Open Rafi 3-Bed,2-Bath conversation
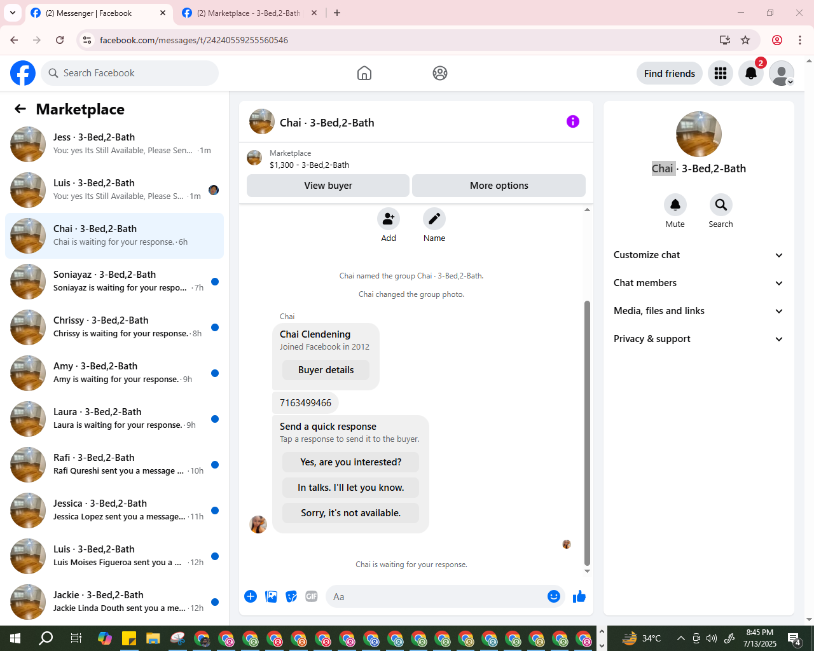Image resolution: width=814 pixels, height=651 pixels. pyautogui.click(x=114, y=465)
